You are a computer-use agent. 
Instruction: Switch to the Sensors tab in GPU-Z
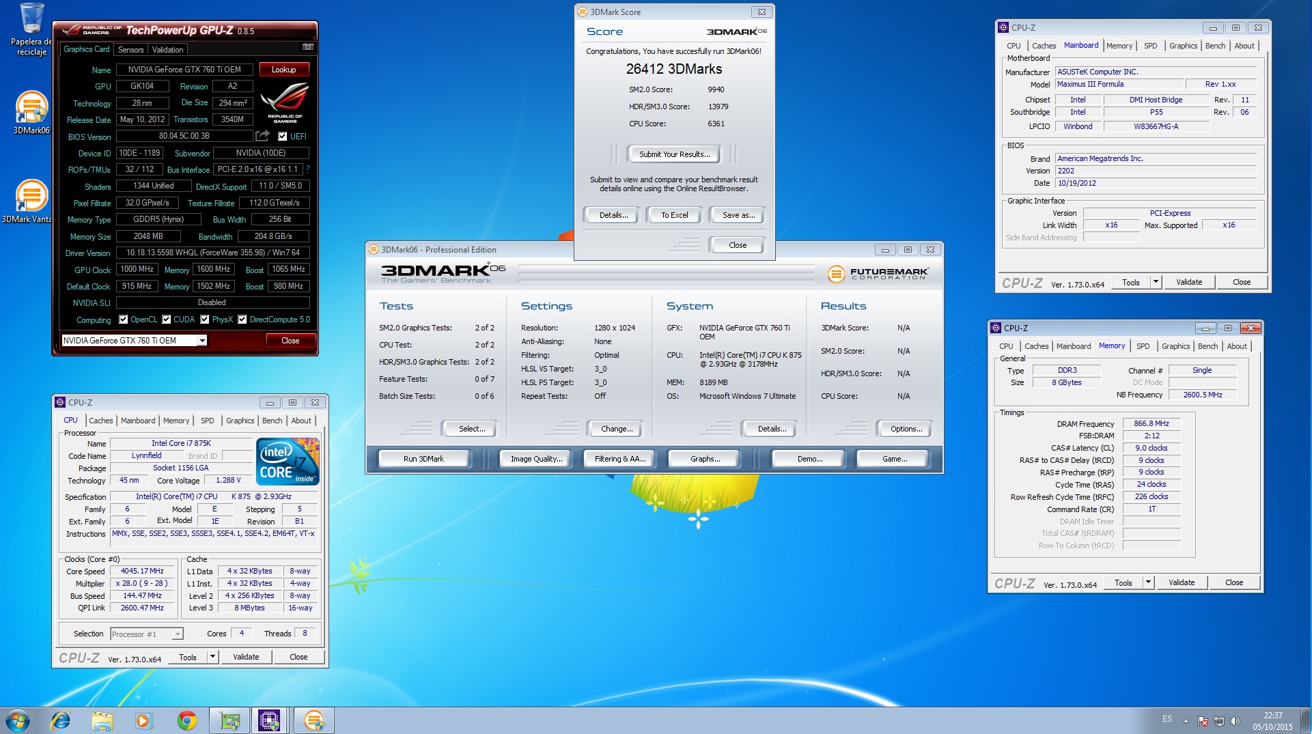(130, 49)
